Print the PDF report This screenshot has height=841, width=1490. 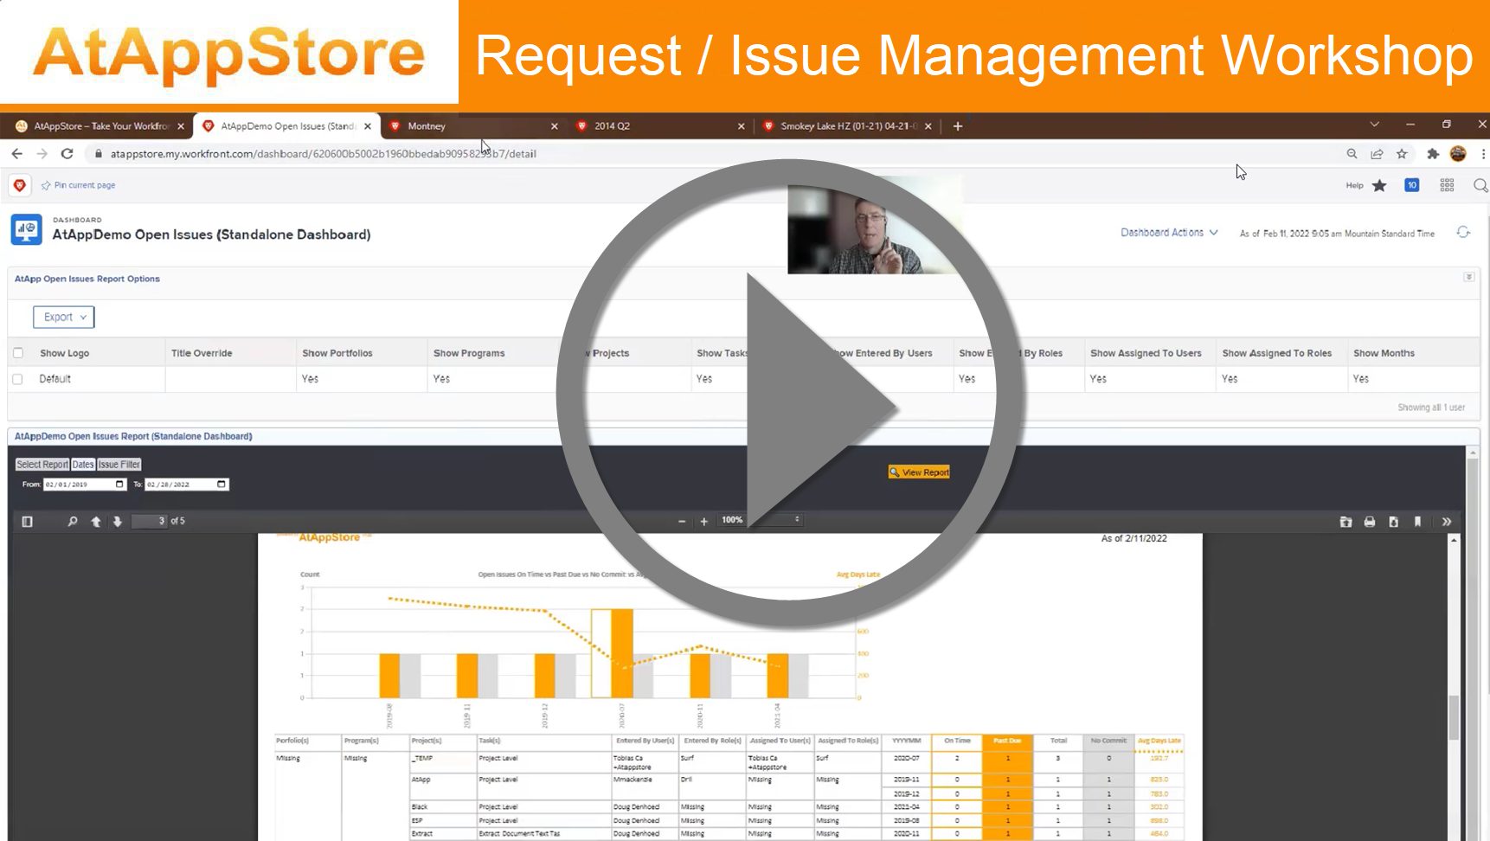(1370, 522)
